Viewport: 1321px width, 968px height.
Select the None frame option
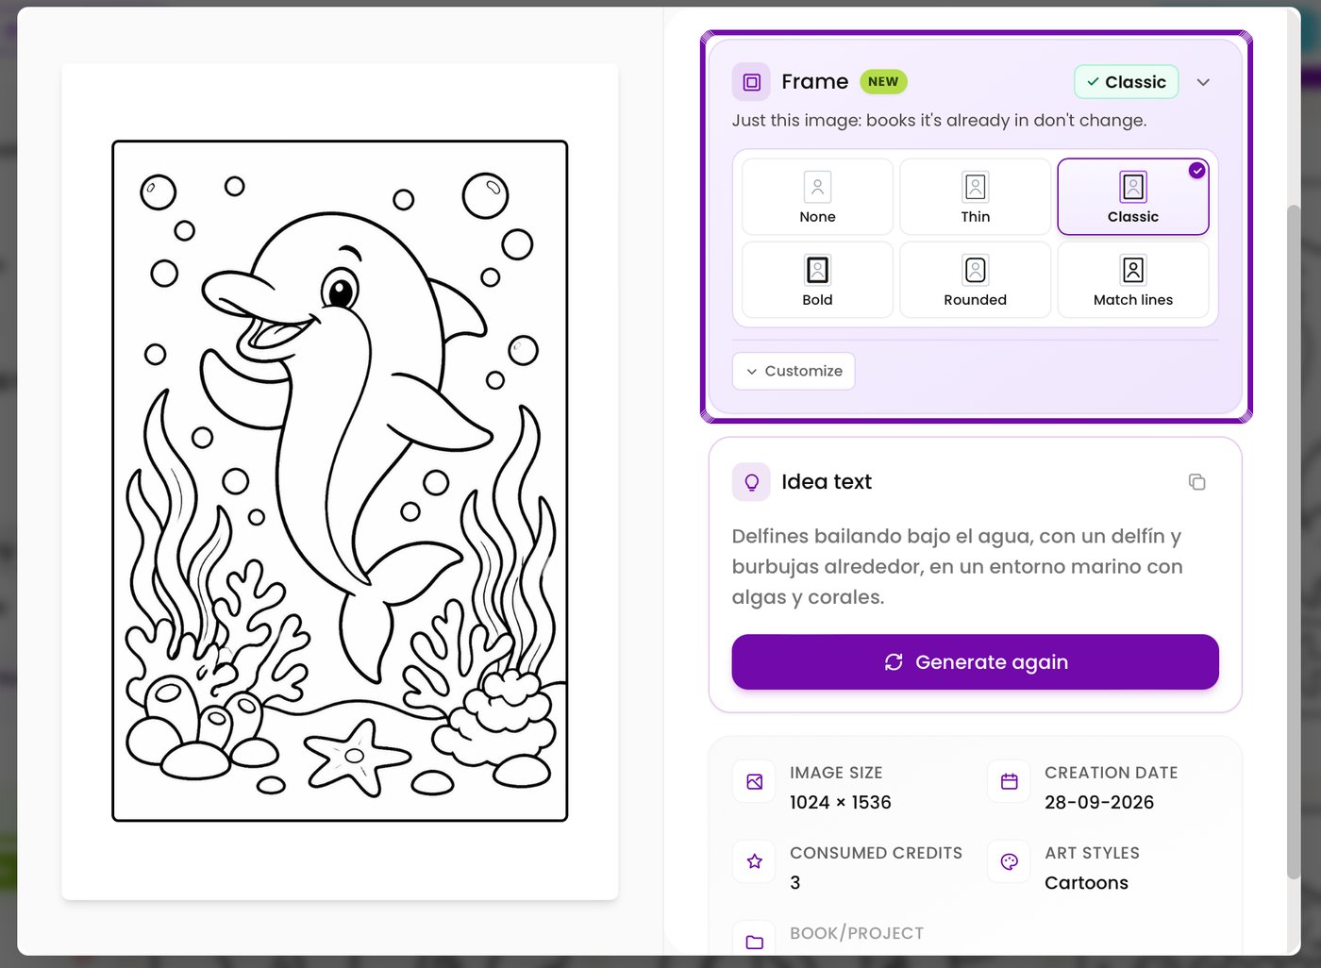click(x=817, y=196)
